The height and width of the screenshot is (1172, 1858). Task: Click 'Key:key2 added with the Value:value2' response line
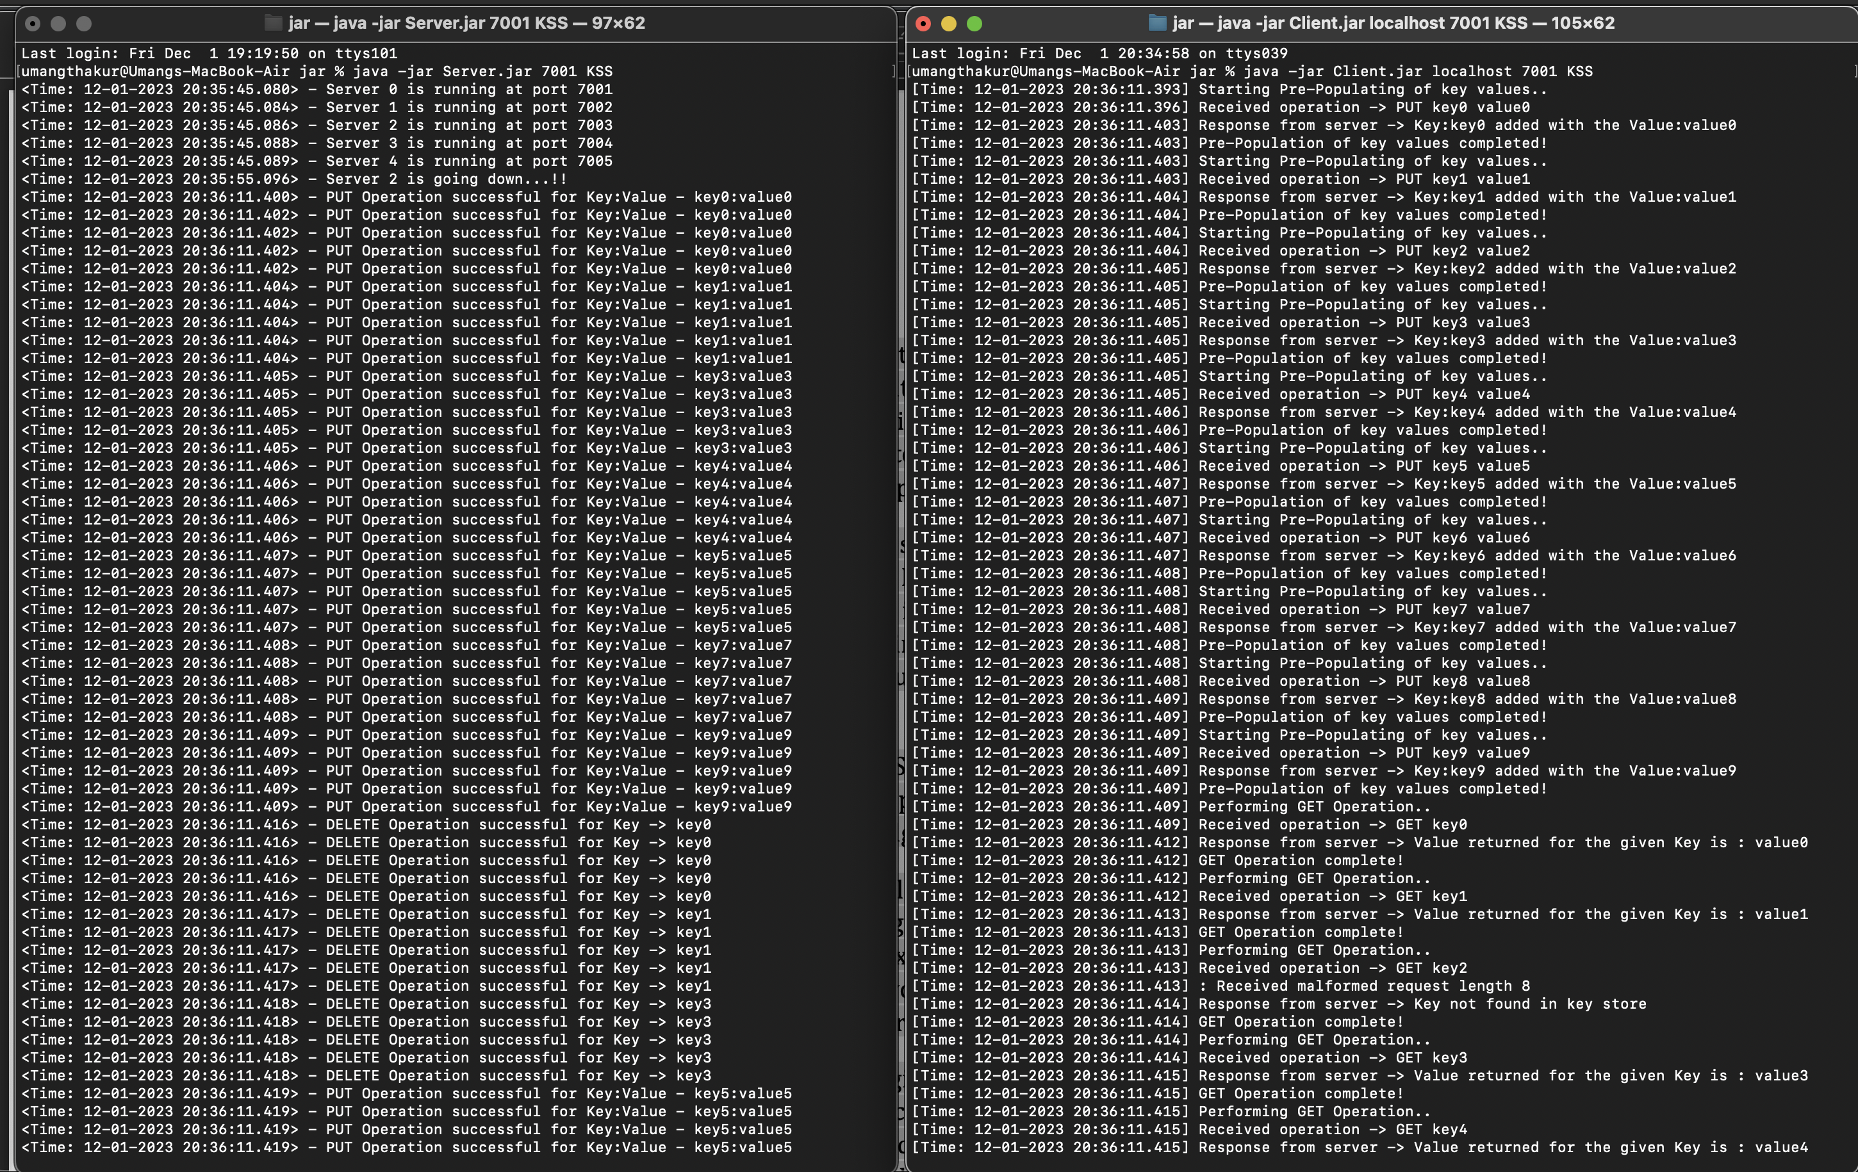pos(1324,268)
